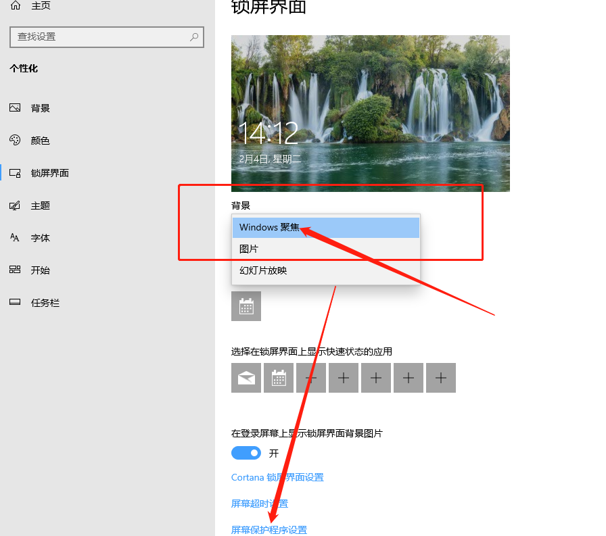Click the 背景 picture icon in sidebar
This screenshot has width=606, height=536.
pos(15,107)
